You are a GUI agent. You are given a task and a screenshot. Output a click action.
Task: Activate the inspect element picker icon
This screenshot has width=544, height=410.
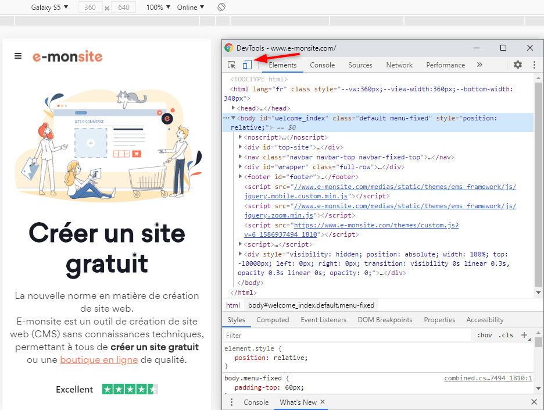[231, 65]
